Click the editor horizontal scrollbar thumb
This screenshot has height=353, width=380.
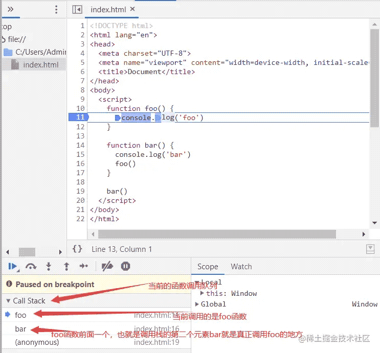[x=217, y=234]
